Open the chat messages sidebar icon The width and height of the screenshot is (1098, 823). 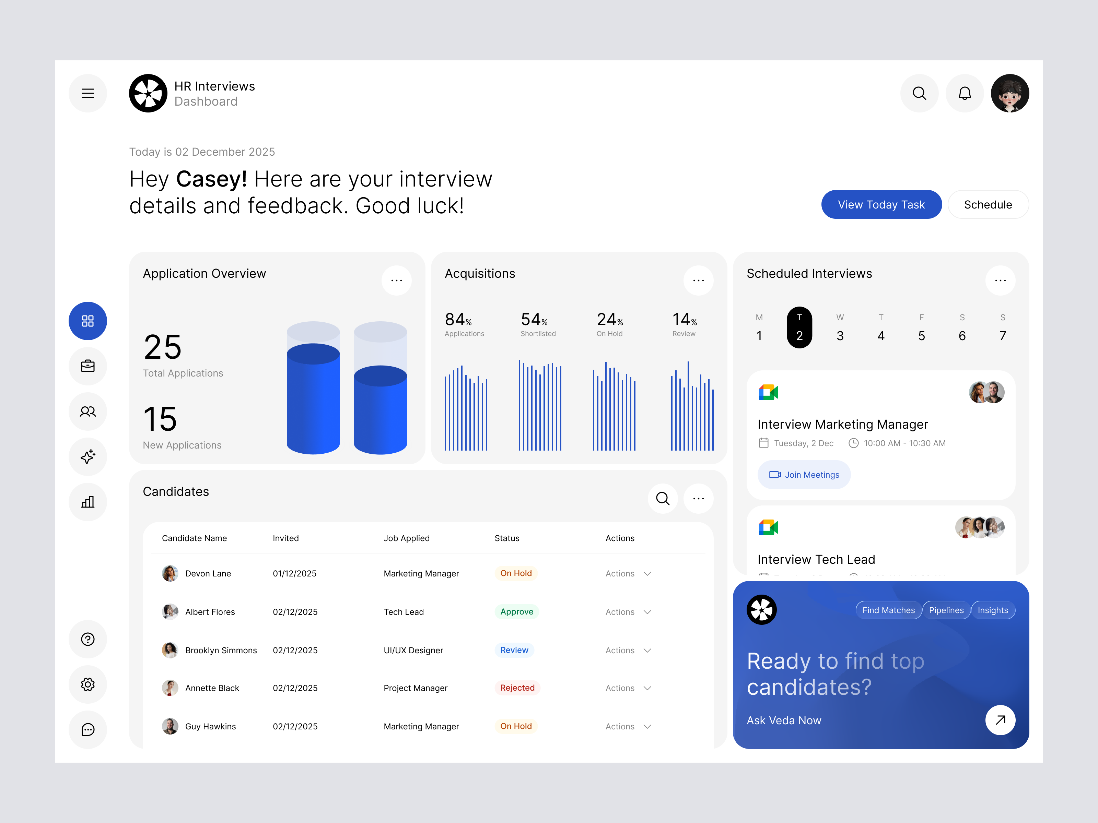[88, 729]
